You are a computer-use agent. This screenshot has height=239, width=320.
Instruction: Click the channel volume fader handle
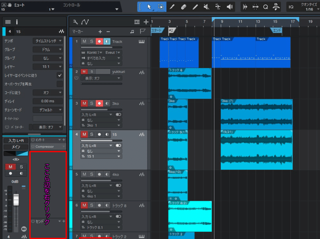(16, 200)
